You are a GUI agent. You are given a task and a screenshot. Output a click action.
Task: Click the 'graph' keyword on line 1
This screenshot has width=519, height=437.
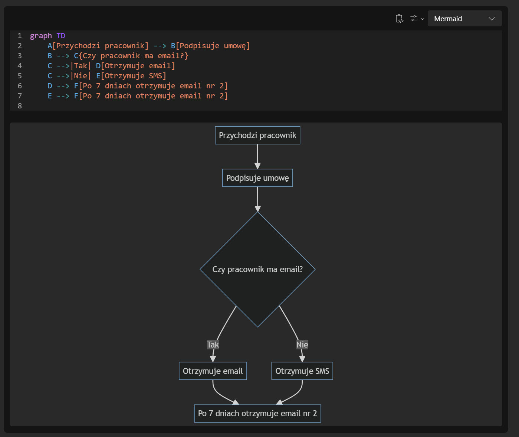pyautogui.click(x=41, y=36)
